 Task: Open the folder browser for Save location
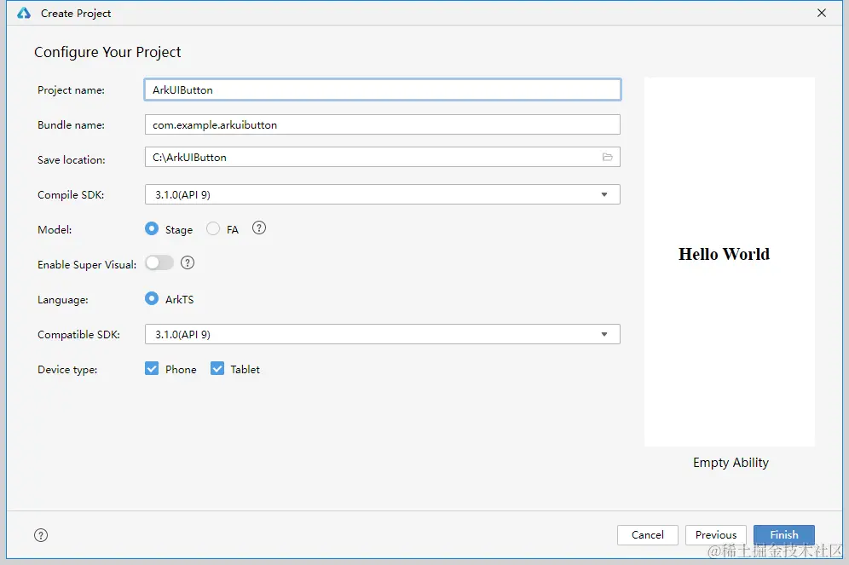point(608,158)
